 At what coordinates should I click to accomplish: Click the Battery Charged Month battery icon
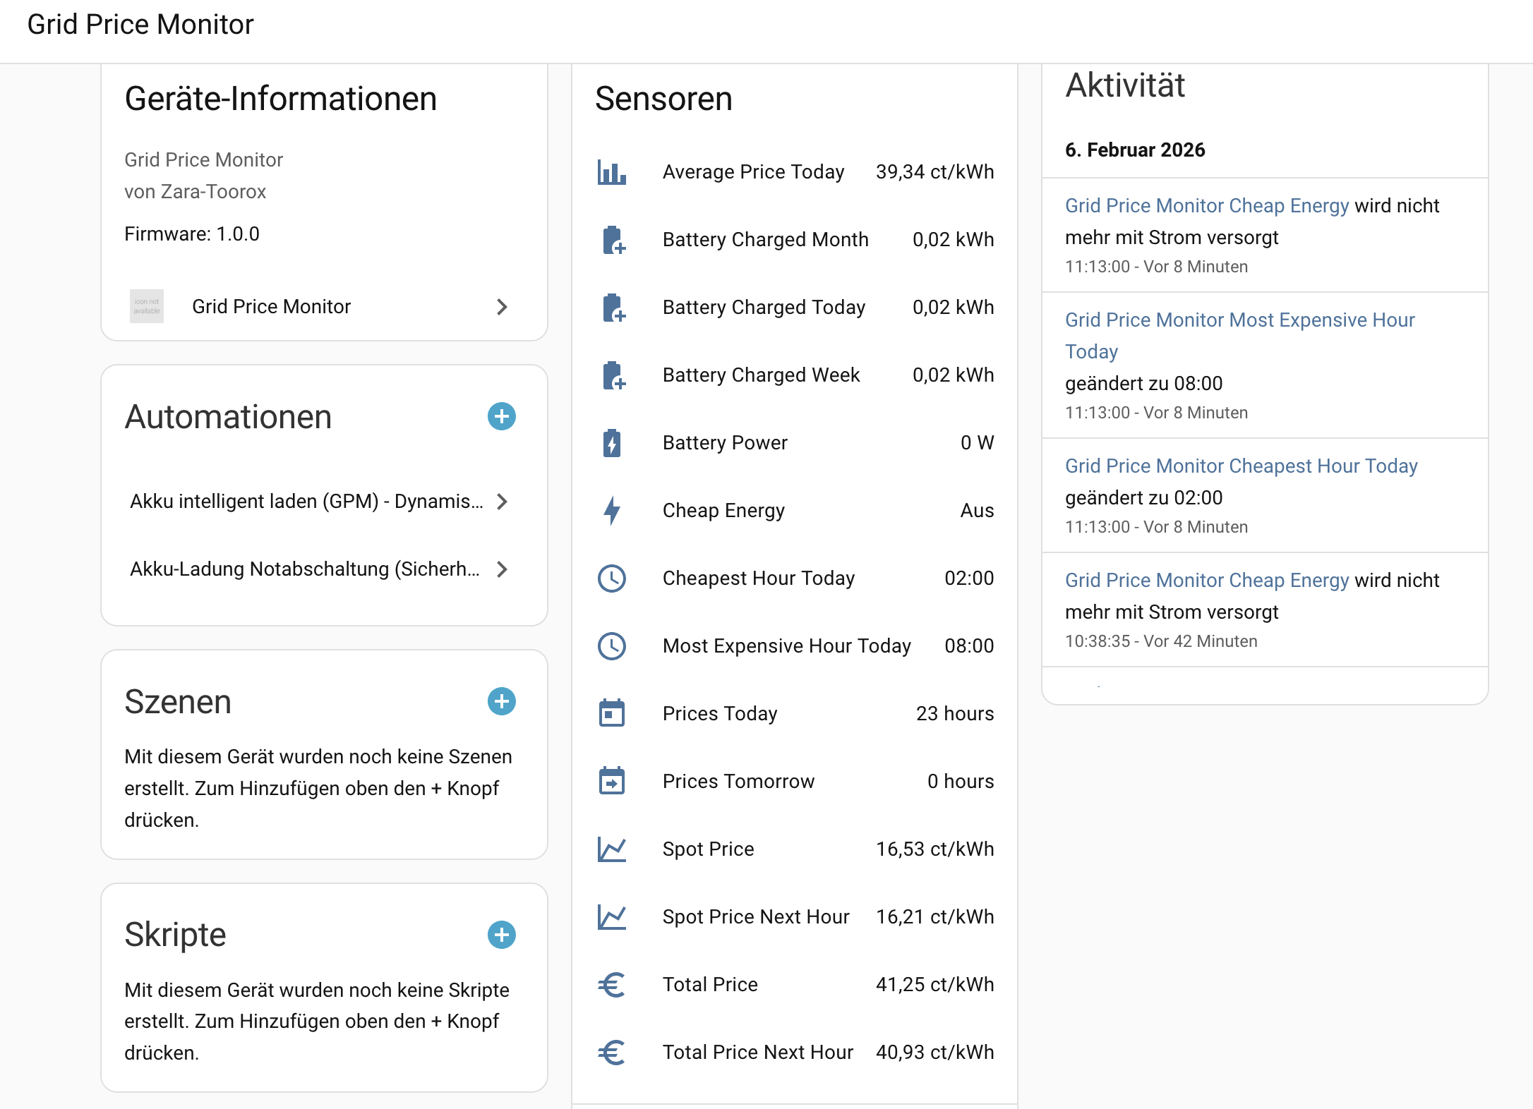[x=614, y=240]
